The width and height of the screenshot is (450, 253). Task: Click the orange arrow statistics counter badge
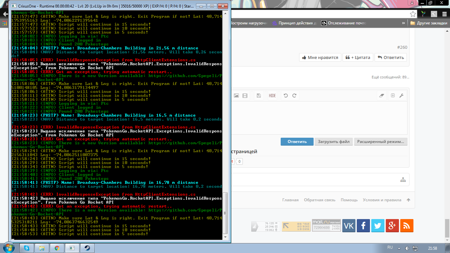296,226
